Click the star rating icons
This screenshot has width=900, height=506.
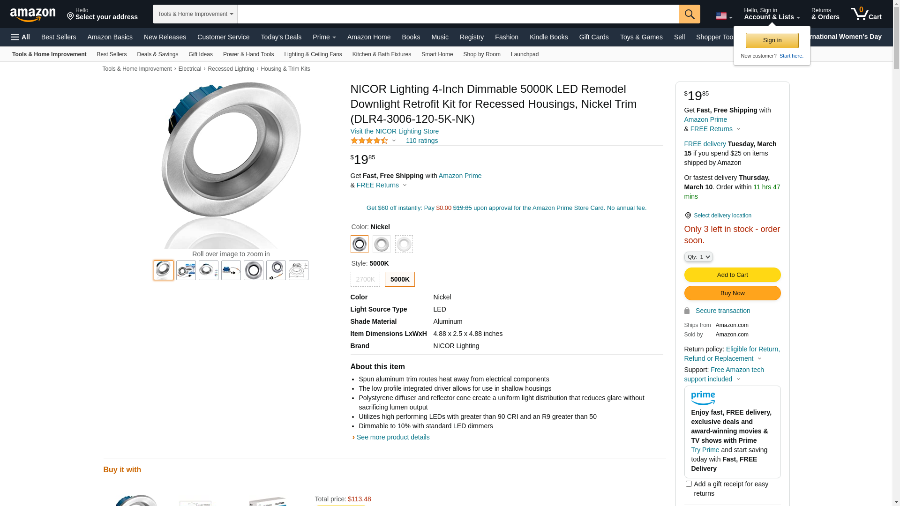369,141
